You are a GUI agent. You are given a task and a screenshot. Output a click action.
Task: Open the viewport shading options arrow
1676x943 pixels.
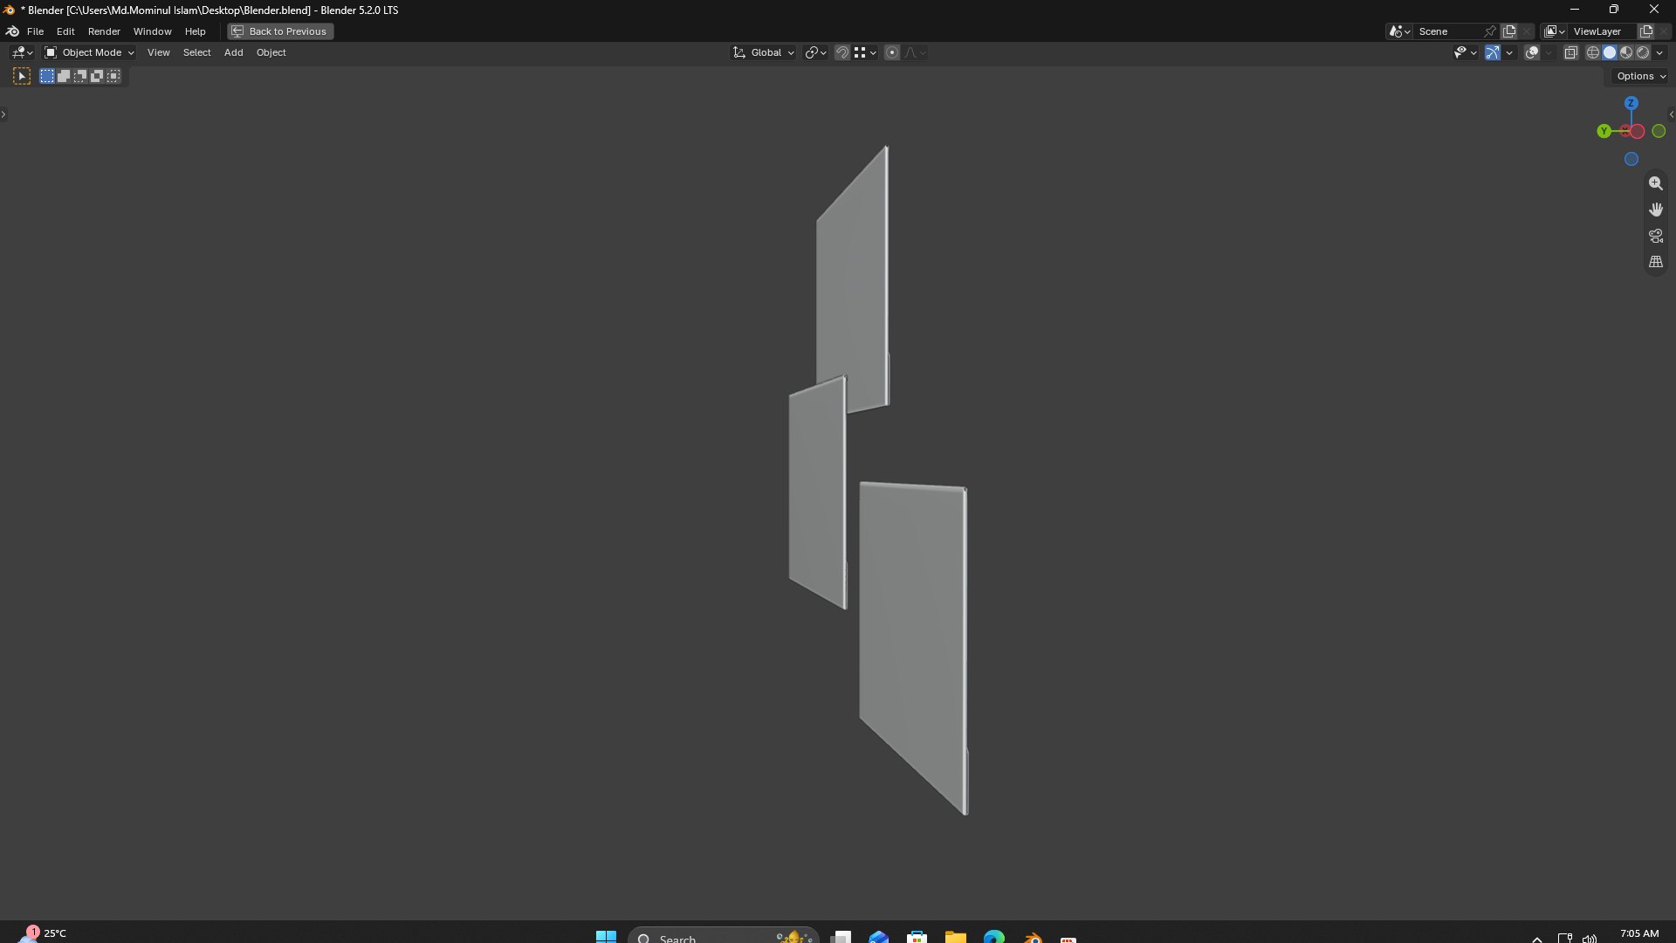[x=1660, y=53]
